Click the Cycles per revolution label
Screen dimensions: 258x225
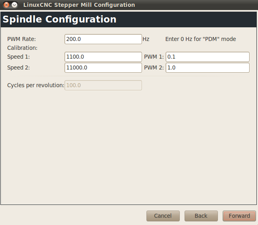click(x=36, y=85)
